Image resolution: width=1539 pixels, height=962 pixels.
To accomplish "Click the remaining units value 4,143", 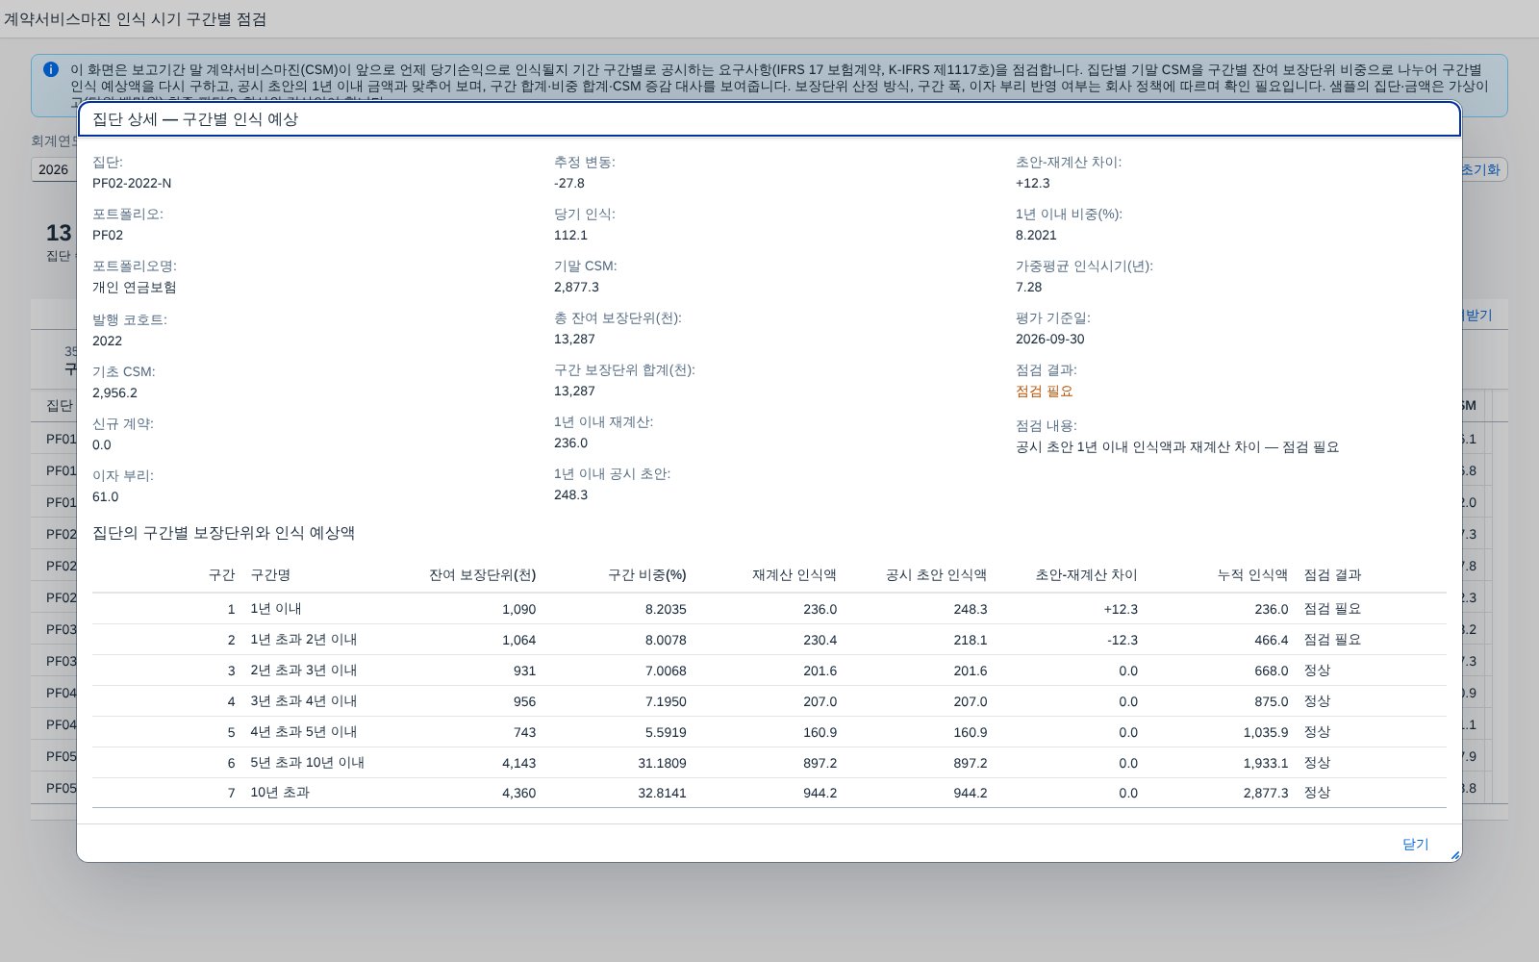I will point(518,763).
